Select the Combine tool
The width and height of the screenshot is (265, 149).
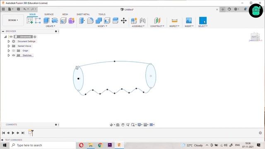click(x=99, y=21)
